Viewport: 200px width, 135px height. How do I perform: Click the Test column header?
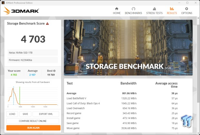pyautogui.click(x=69, y=83)
